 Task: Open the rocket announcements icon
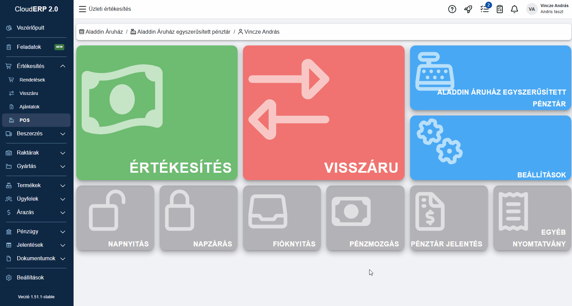click(x=468, y=9)
